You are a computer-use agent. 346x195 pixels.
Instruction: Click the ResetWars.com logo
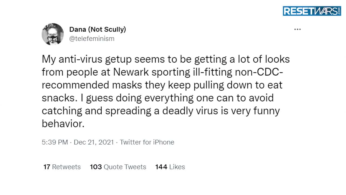tap(312, 11)
